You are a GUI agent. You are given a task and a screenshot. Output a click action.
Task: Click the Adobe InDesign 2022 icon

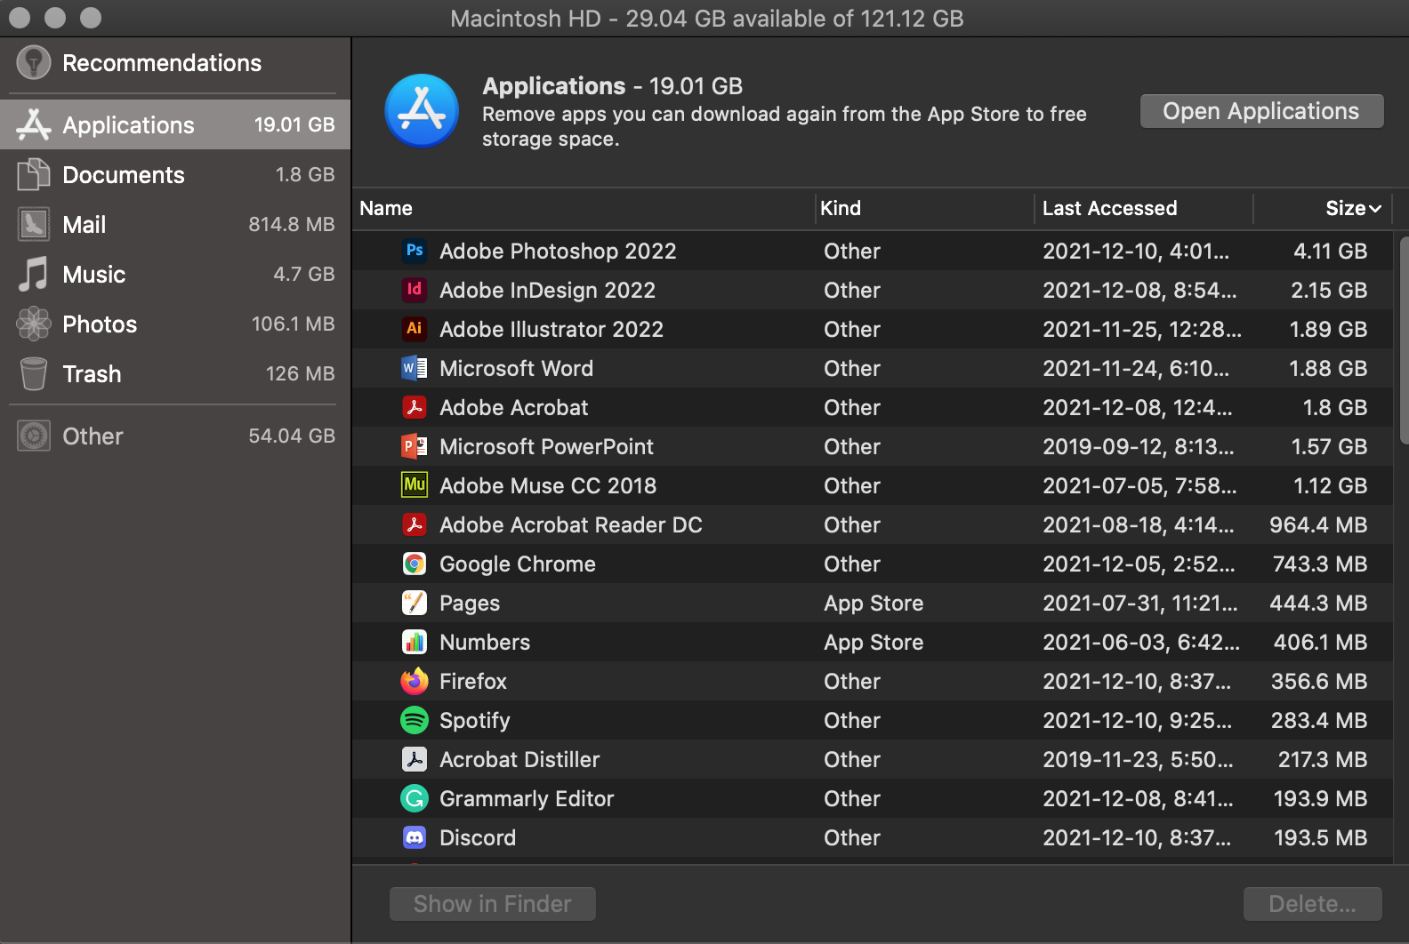[415, 290]
